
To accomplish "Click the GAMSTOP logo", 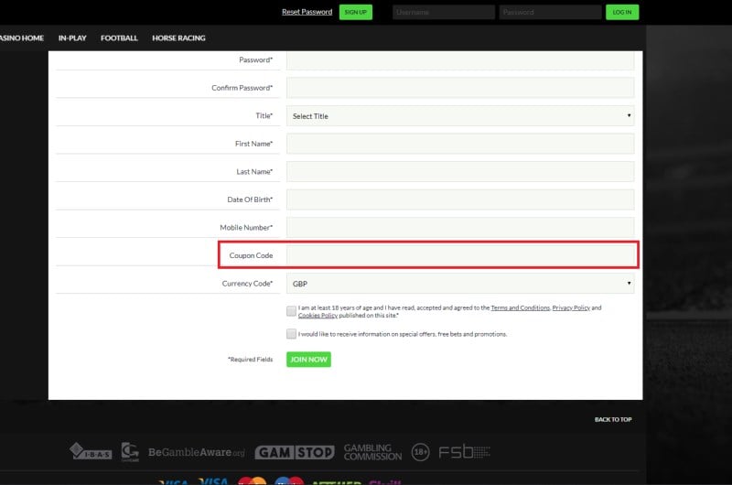I will [x=294, y=452].
